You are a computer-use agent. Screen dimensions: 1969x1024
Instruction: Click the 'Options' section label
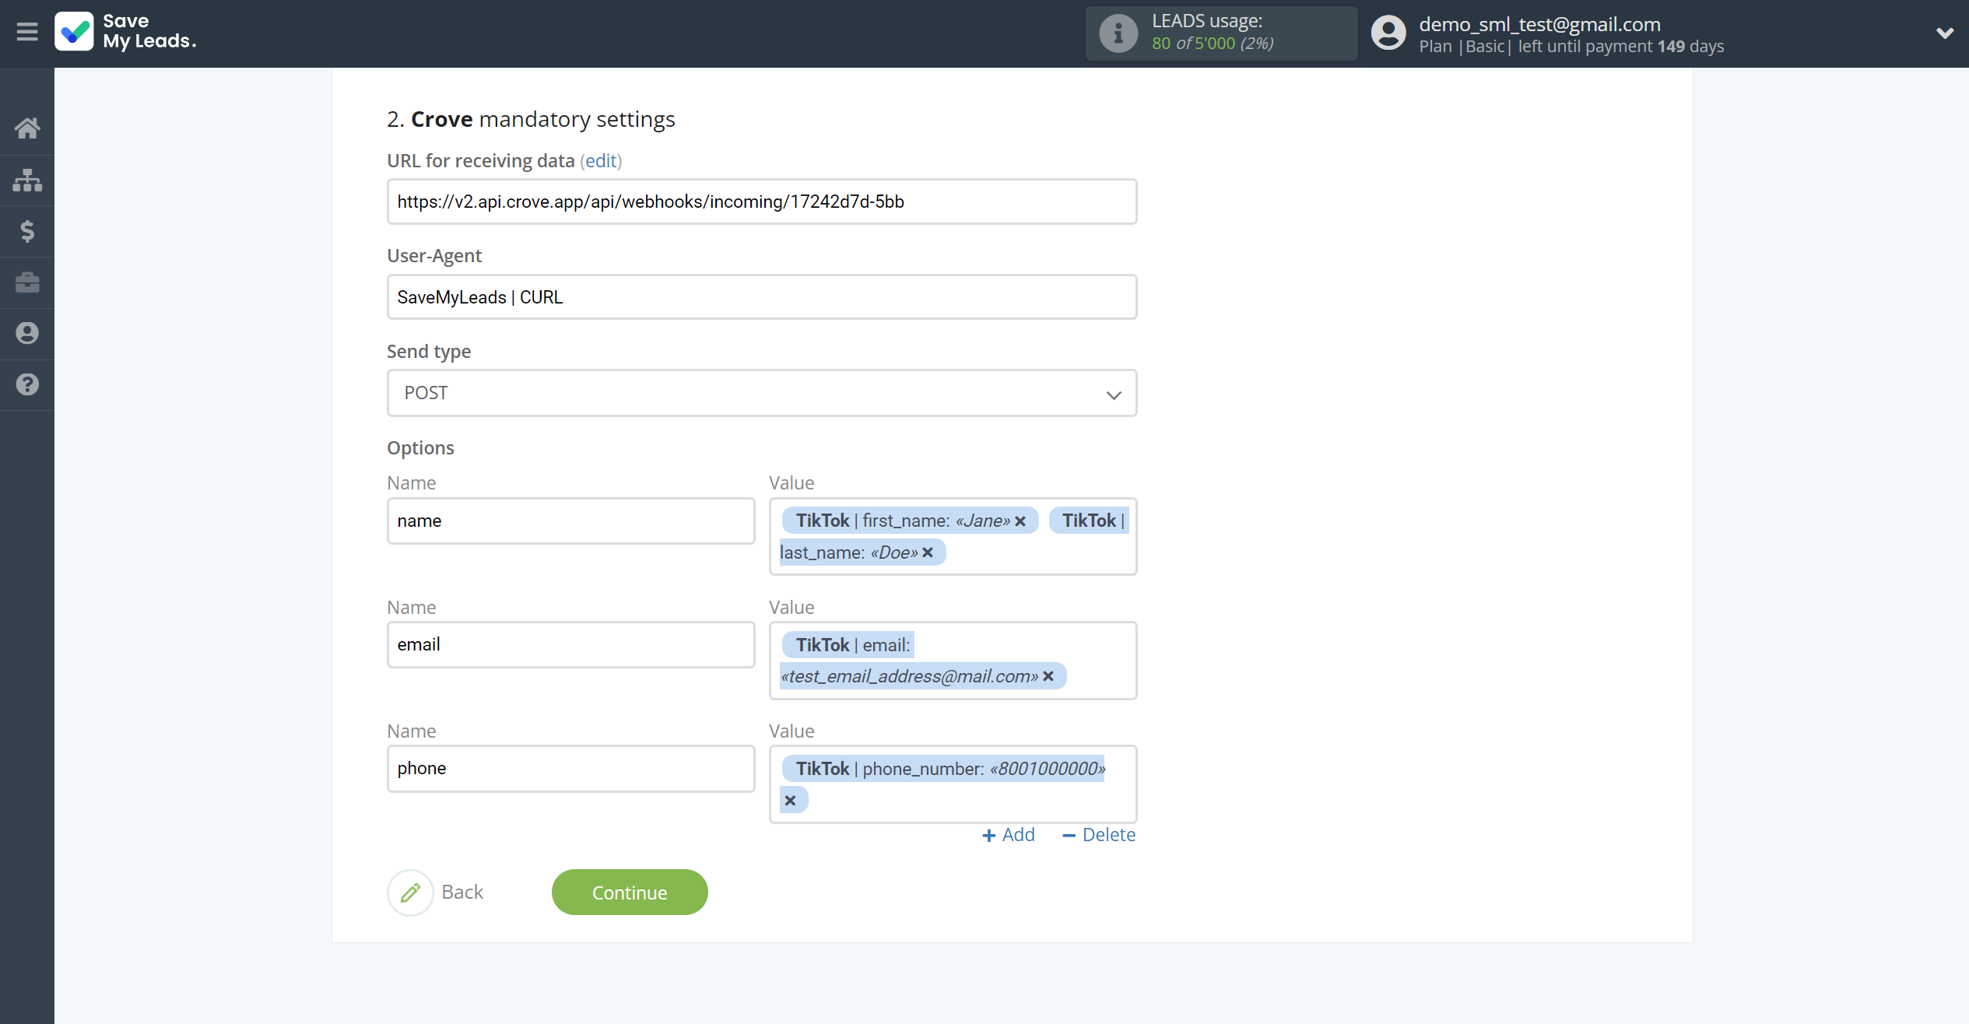click(421, 448)
